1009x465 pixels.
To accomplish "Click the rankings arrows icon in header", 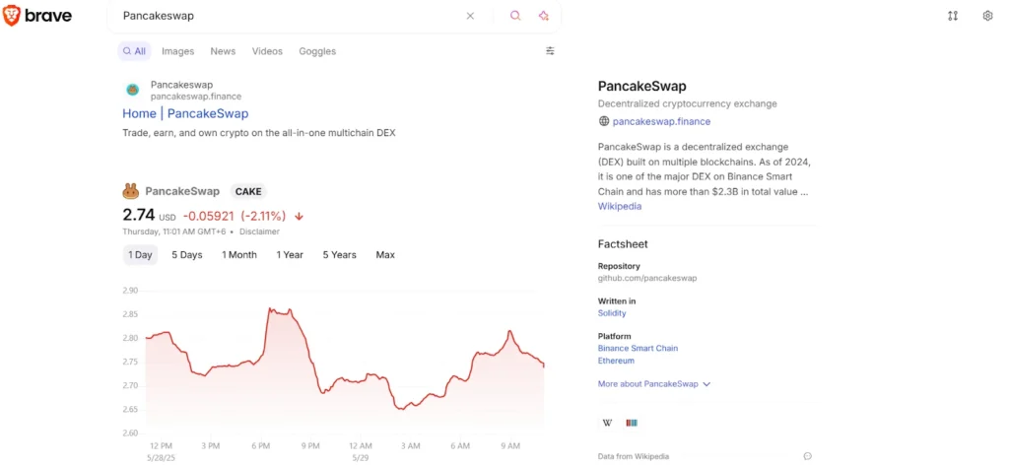I will point(953,16).
